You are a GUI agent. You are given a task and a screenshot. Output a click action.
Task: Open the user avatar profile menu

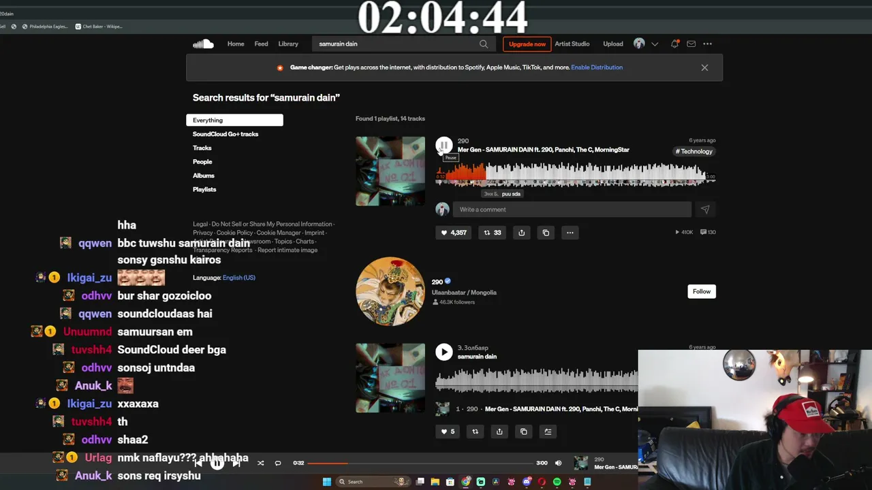(x=639, y=44)
